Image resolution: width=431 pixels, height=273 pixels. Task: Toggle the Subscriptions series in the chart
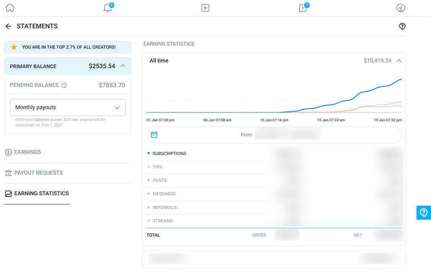tap(169, 153)
